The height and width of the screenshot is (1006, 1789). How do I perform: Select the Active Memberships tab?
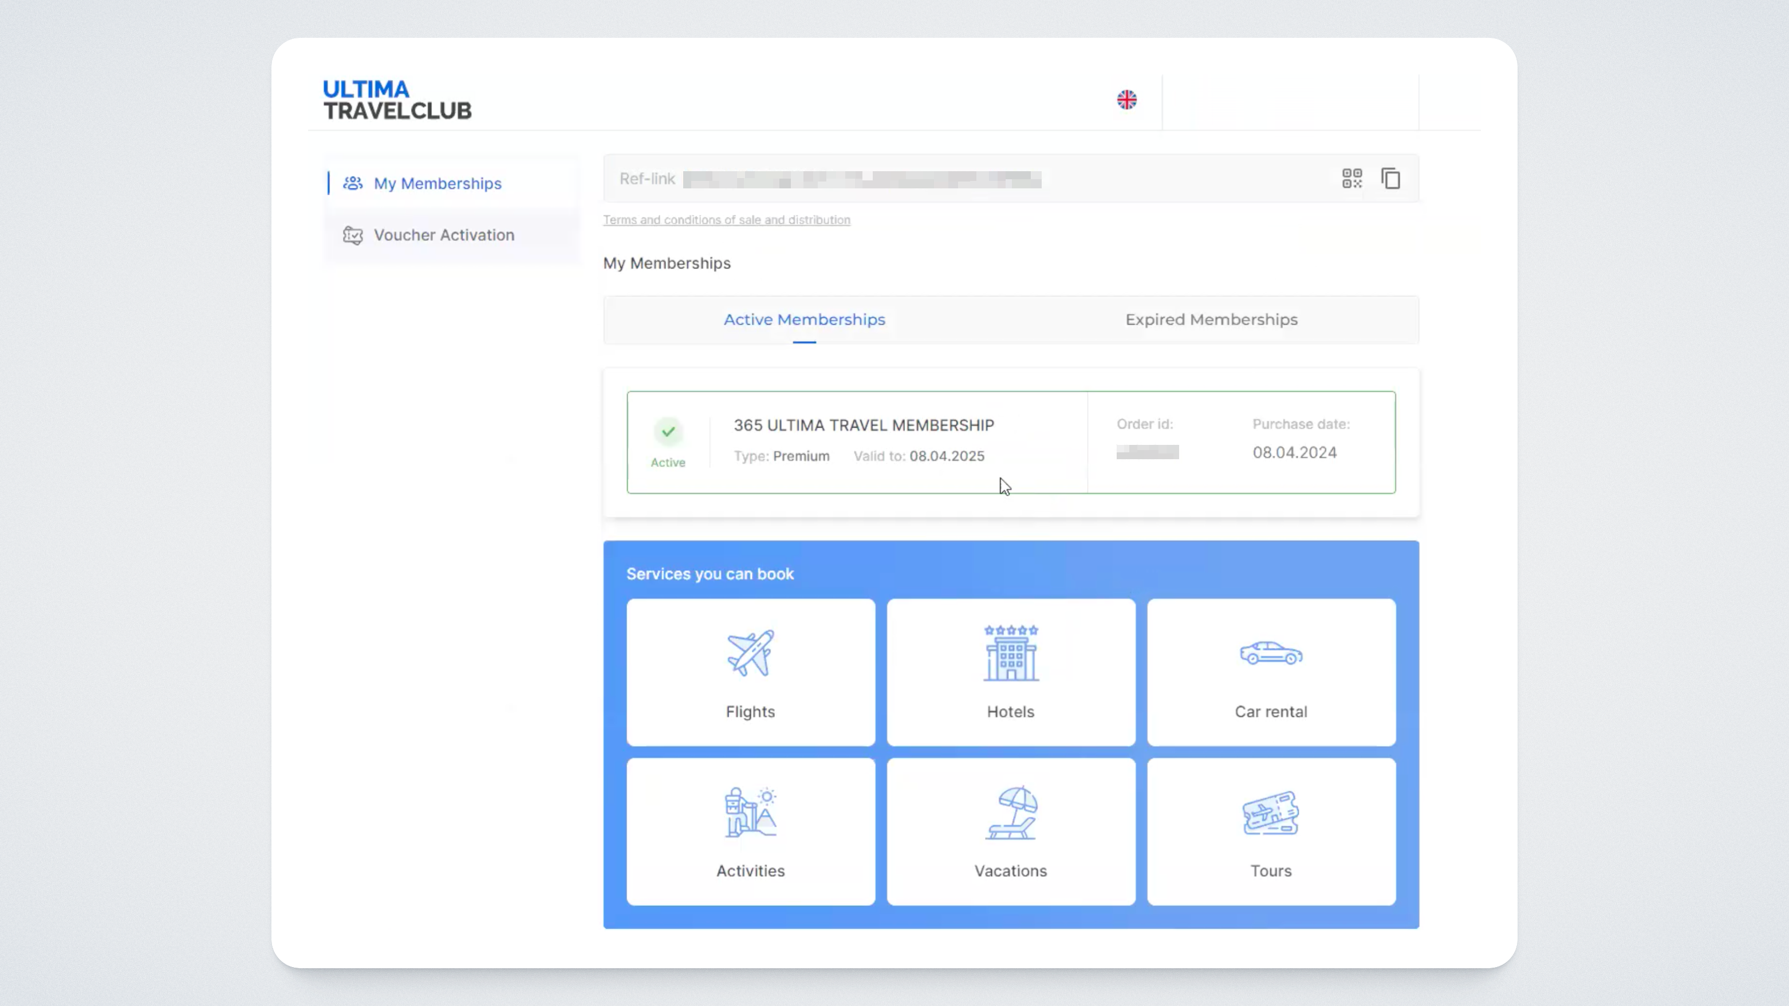804,319
